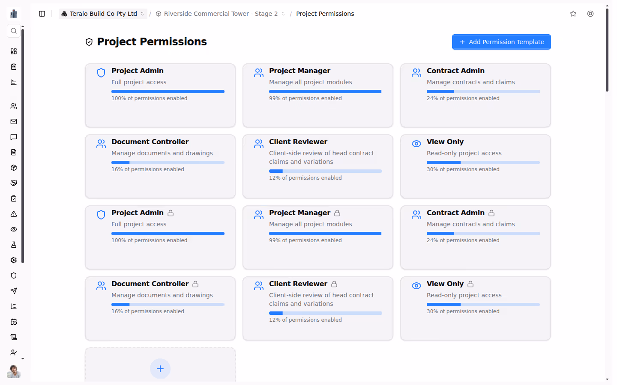
Task: Click the lock icon beside Client Reviewer
Action: [x=334, y=284]
